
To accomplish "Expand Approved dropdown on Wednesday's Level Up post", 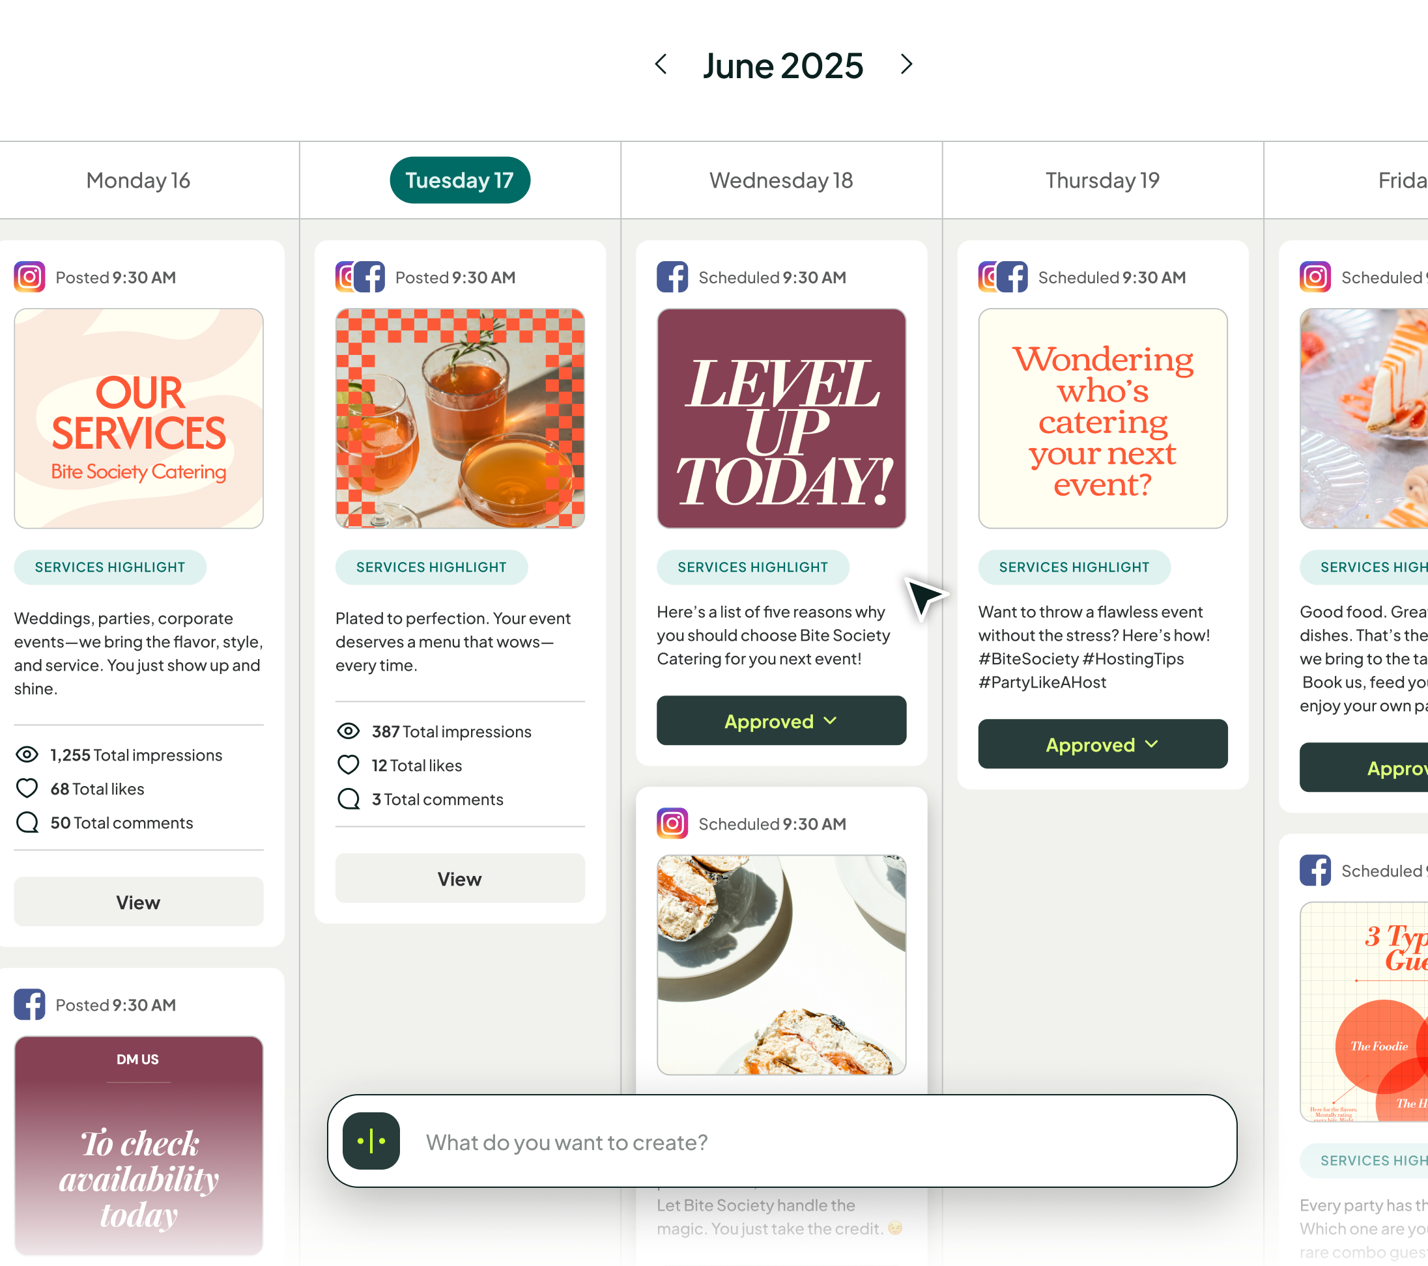I will tap(781, 720).
